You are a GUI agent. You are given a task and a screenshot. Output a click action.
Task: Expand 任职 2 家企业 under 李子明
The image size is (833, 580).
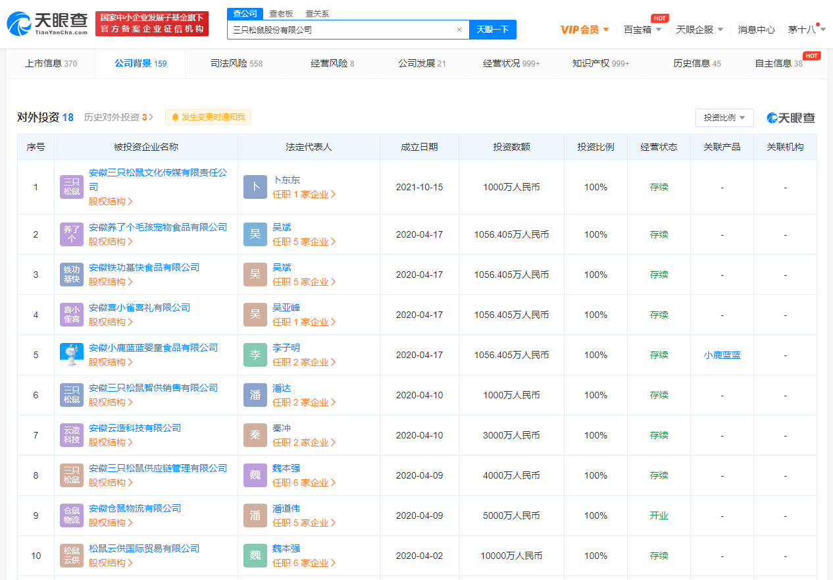click(305, 362)
